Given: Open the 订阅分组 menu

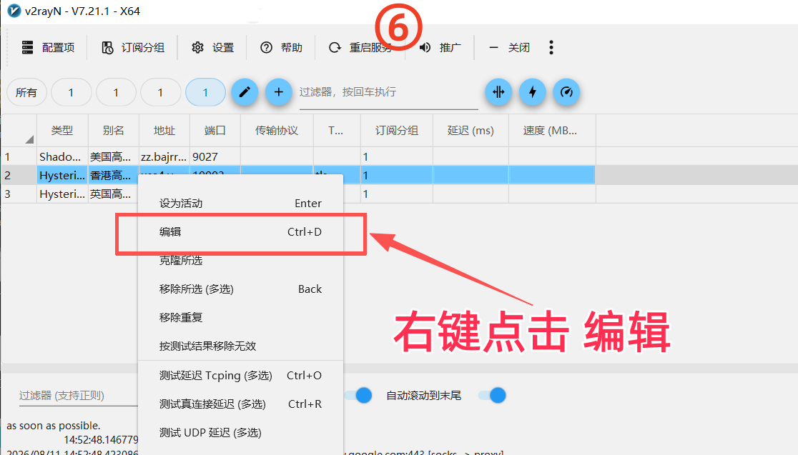Looking at the screenshot, I should pos(133,48).
